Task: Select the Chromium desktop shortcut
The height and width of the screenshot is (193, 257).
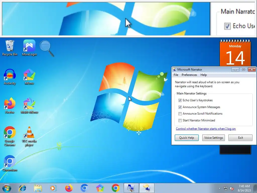Action: [x=10, y=163]
